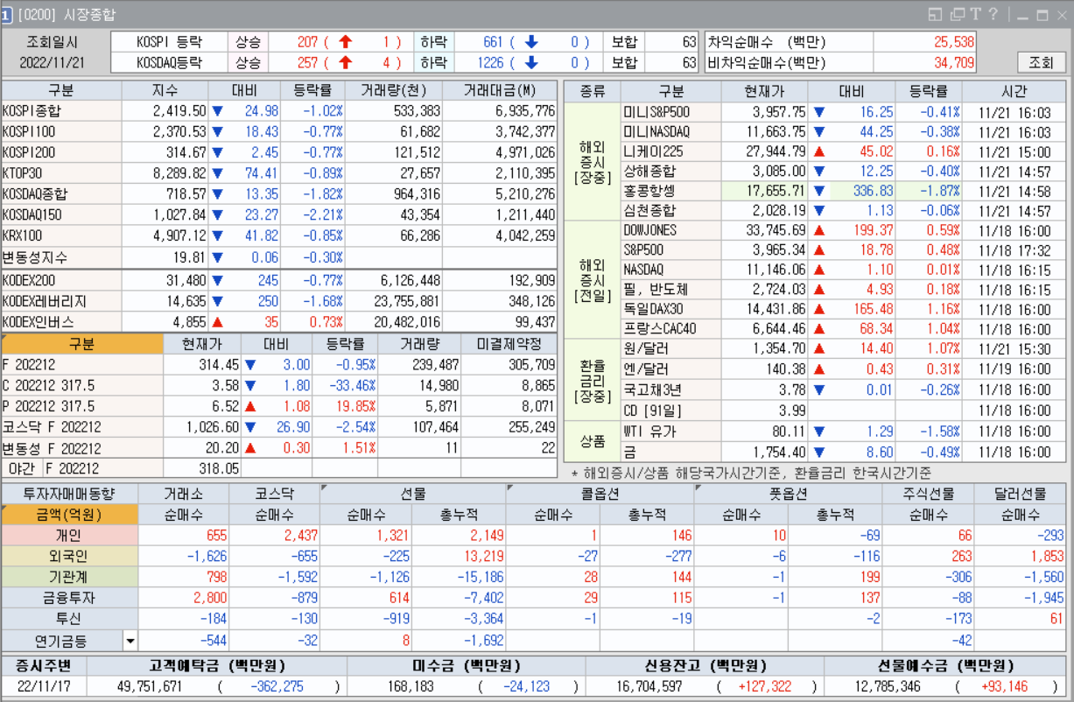The width and height of the screenshot is (1074, 702).
Task: Open the font size T icon
Action: coord(974,15)
